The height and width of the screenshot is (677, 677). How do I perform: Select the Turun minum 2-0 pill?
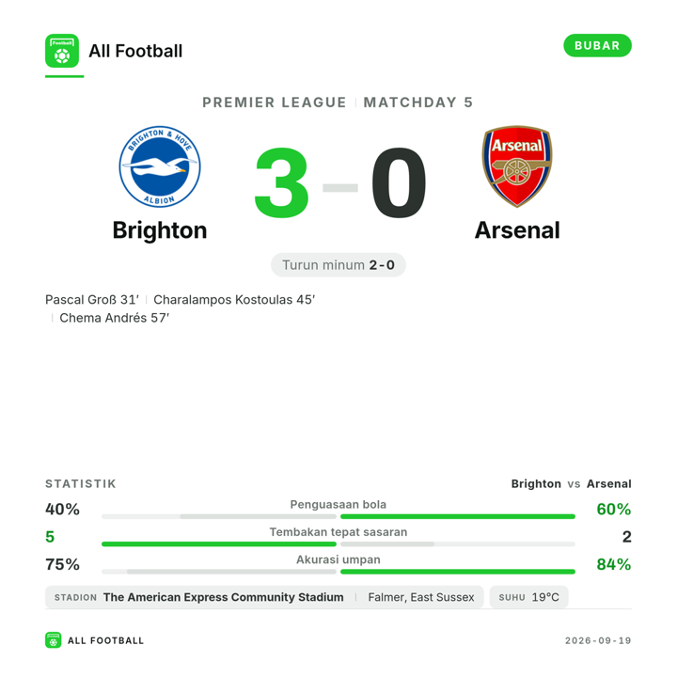[x=338, y=264]
